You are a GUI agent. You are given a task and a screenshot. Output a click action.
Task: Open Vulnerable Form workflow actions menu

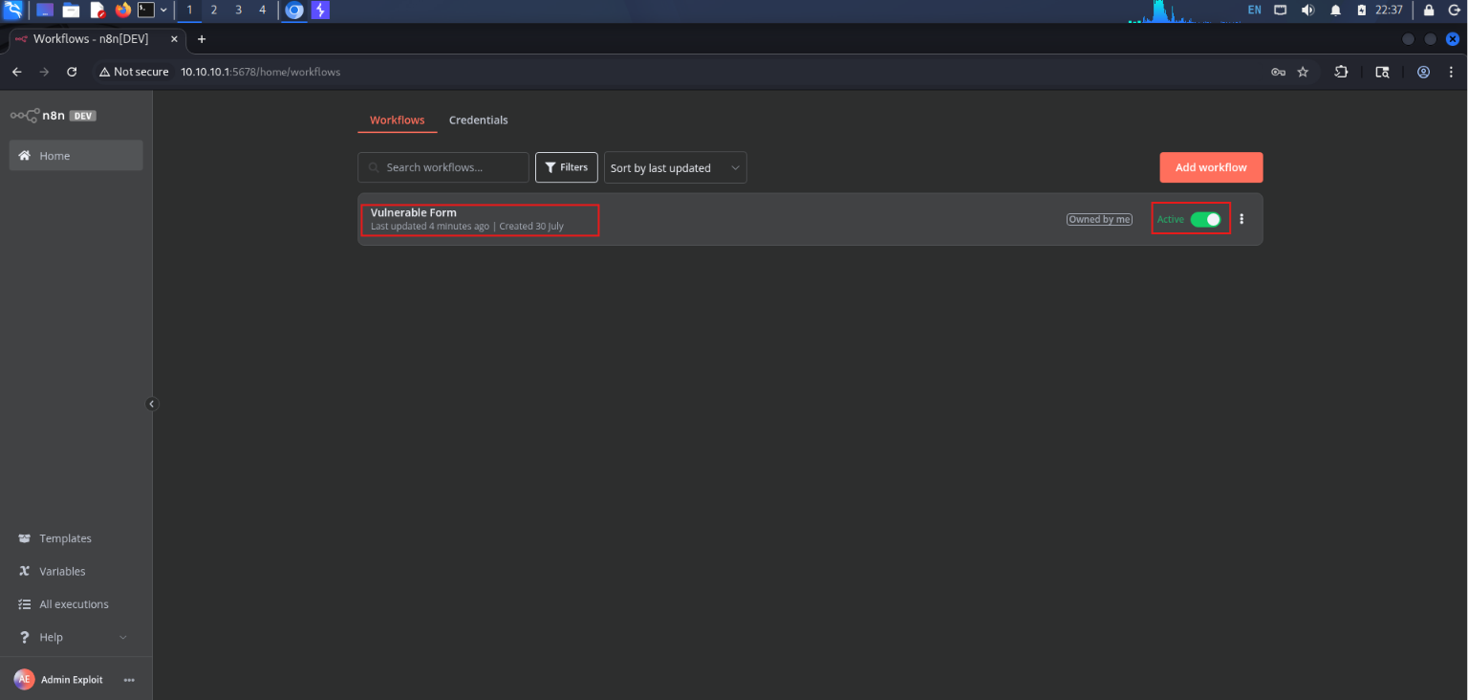(1241, 219)
